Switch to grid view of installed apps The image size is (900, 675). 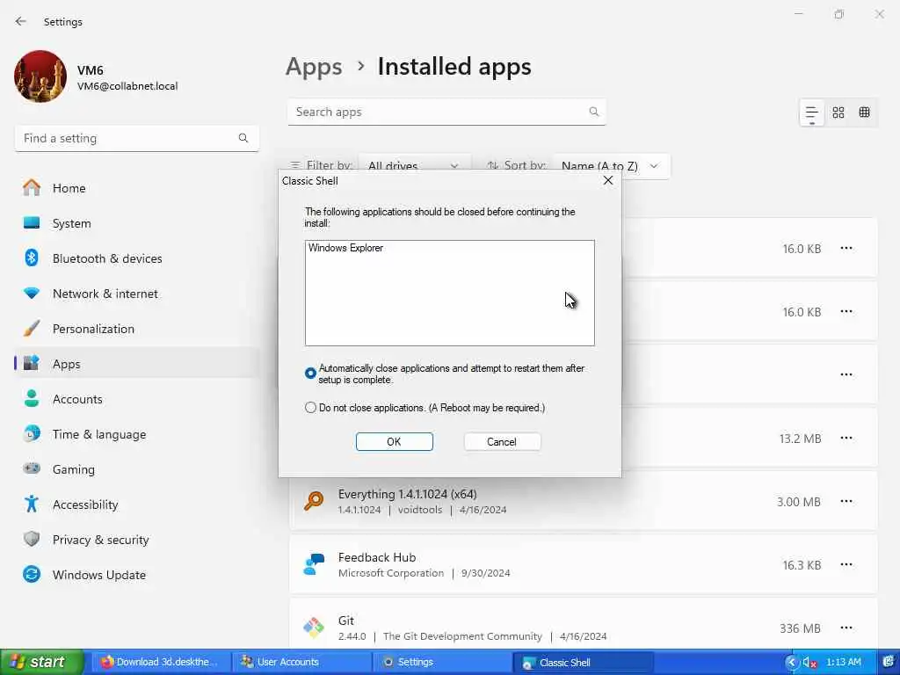[x=838, y=112]
